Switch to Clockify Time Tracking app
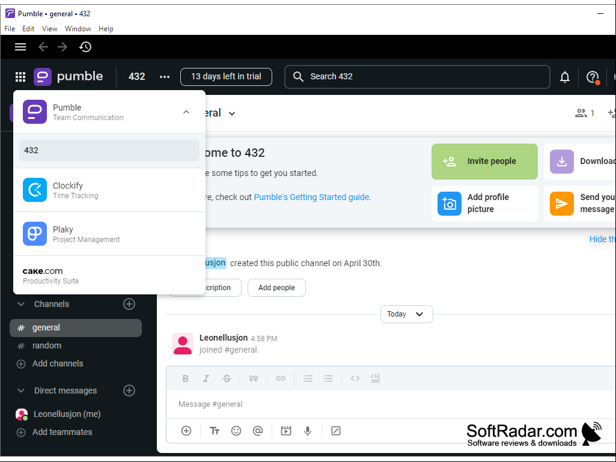 coord(109,190)
